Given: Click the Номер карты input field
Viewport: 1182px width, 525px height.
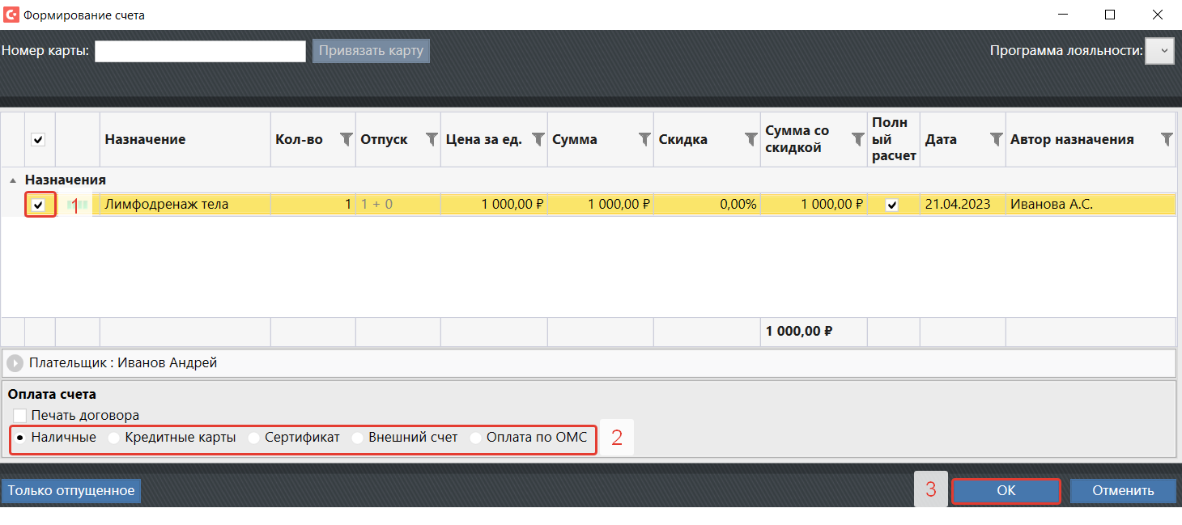Looking at the screenshot, I should 200,51.
